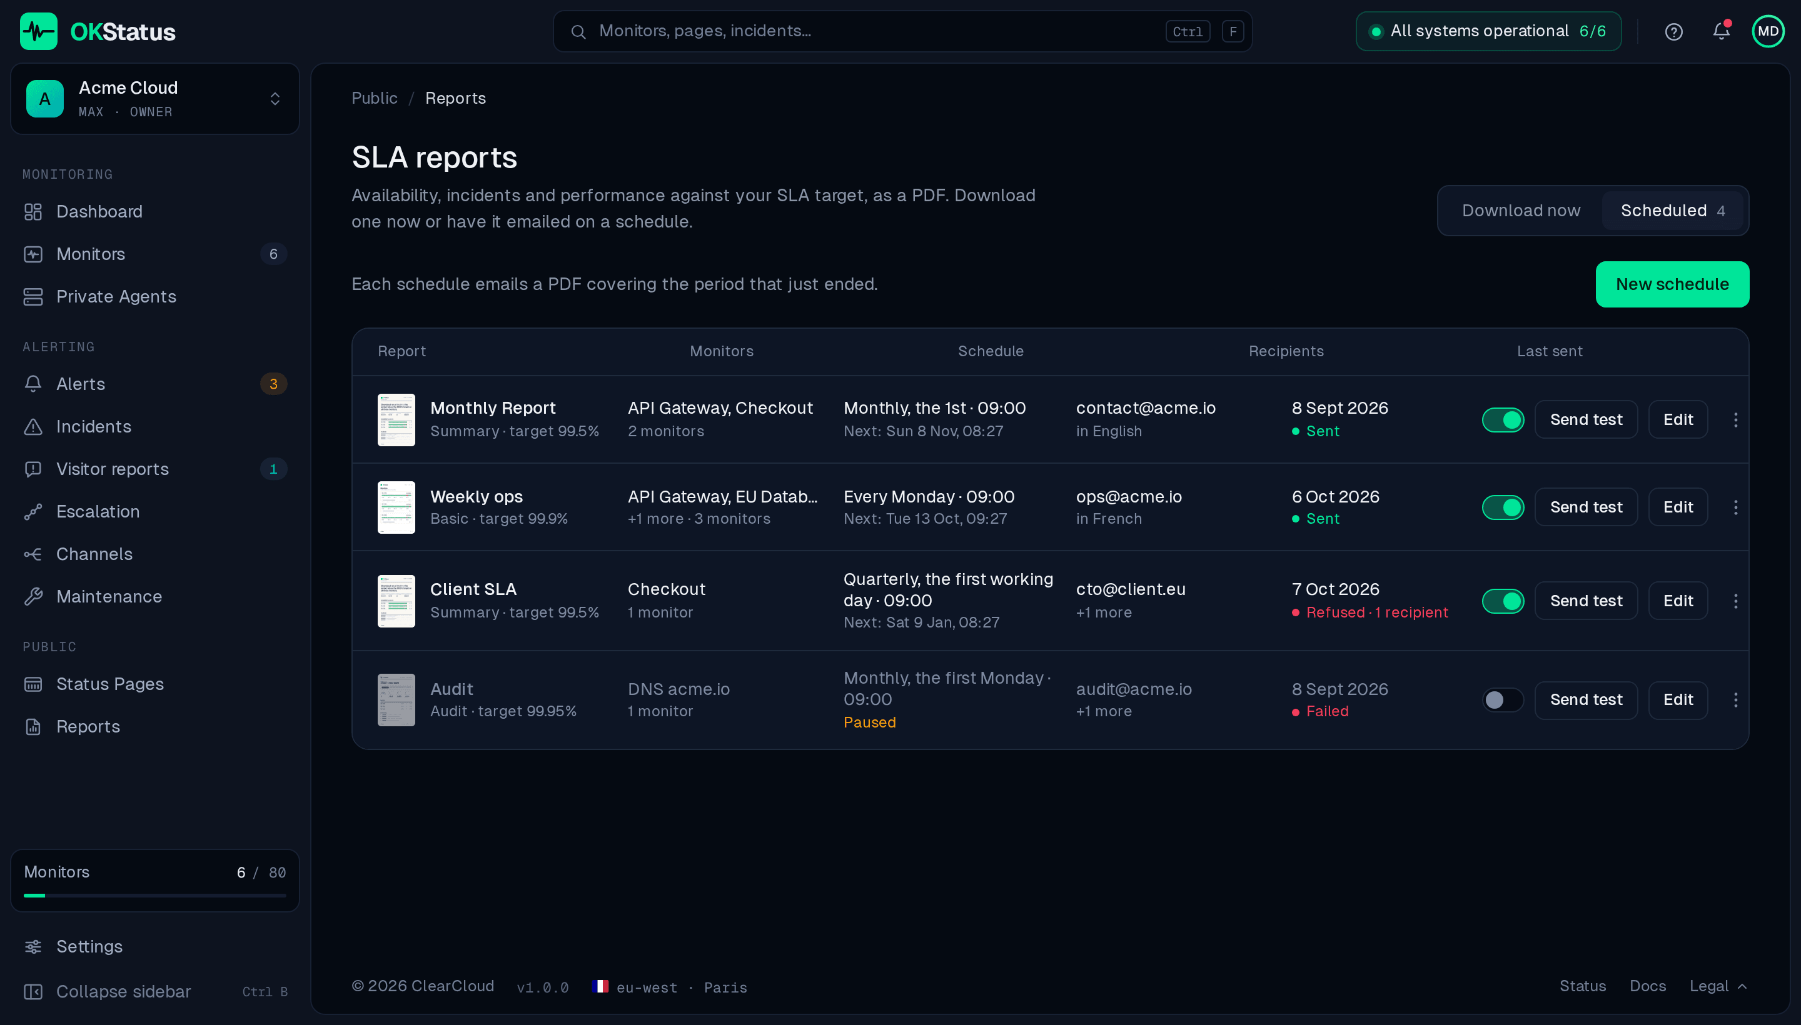
Task: Open the Weekly ops report thumbnail
Action: pyautogui.click(x=396, y=507)
